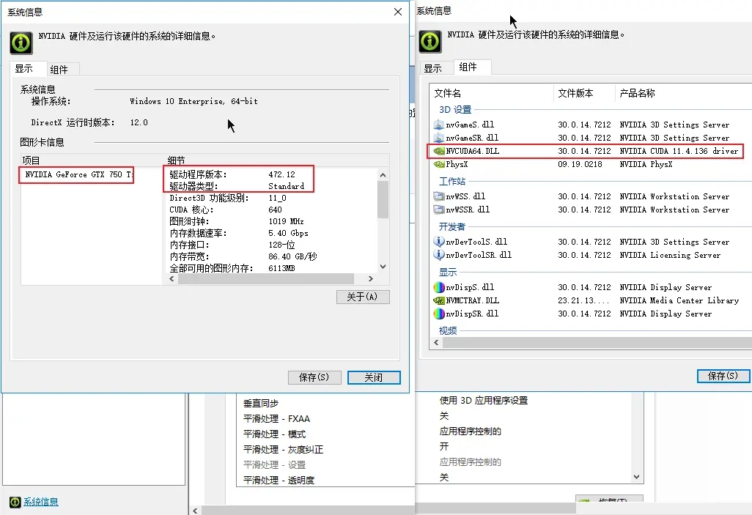Switch to 显示 tab in right dialog
Screen dimensions: 752x515
[436, 68]
